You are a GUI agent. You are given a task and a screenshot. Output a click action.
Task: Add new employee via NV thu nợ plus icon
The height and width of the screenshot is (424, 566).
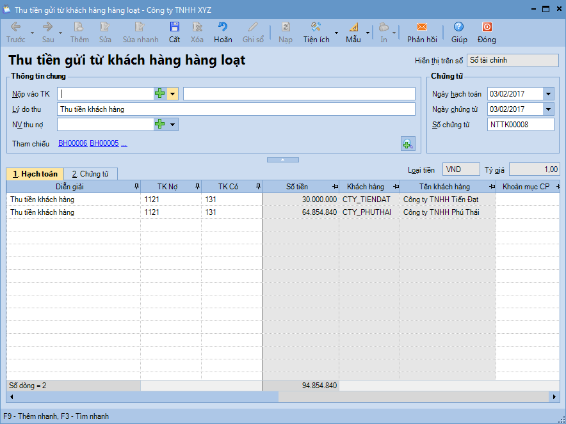pyautogui.click(x=160, y=124)
